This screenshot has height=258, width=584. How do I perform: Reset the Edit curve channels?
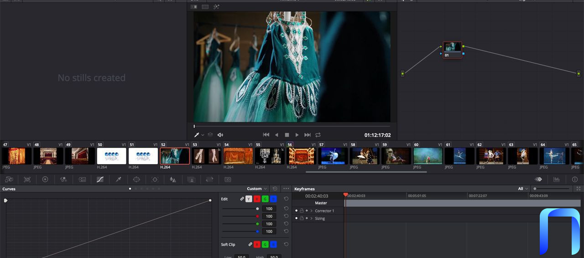[x=286, y=199]
